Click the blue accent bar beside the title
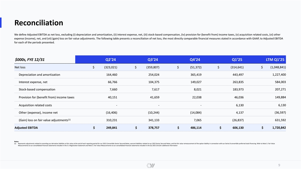 [1, 23]
